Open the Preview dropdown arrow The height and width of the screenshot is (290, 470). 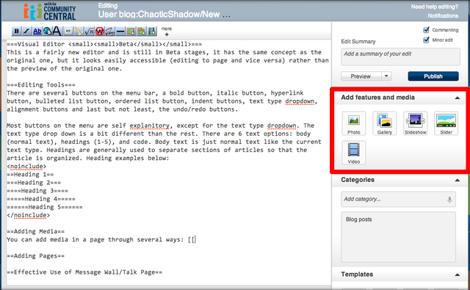pyautogui.click(x=386, y=76)
